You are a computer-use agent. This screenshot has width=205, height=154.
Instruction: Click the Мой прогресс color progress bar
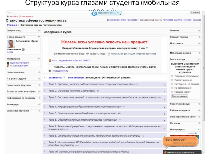tap(184, 136)
